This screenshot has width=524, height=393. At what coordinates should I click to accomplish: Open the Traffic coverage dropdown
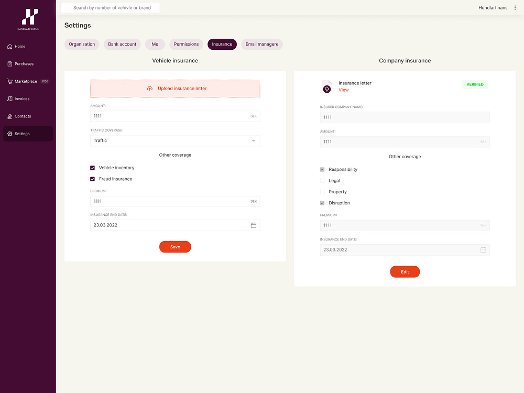[175, 140]
